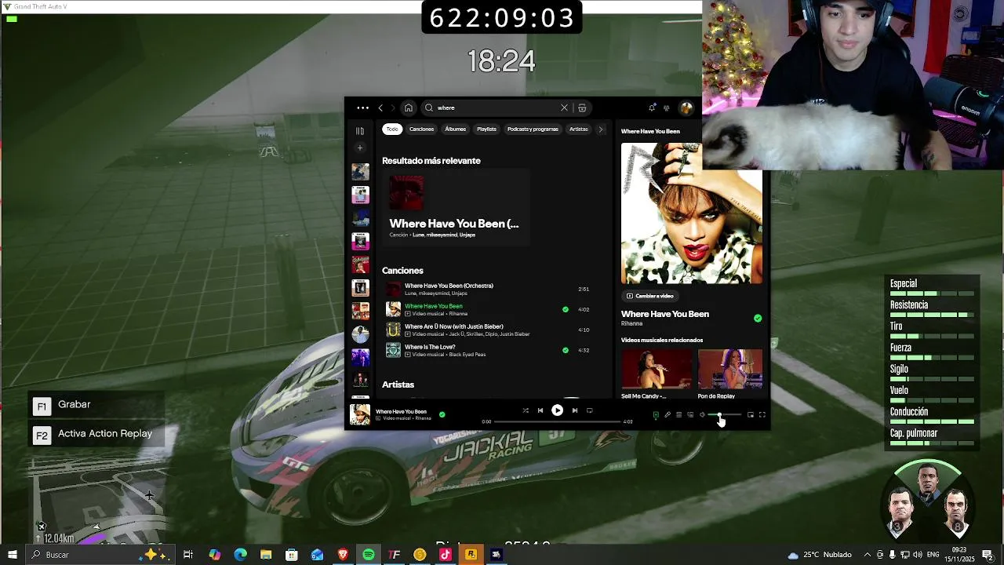Click Cambiar a video button
The width and height of the screenshot is (1004, 565).
click(649, 296)
